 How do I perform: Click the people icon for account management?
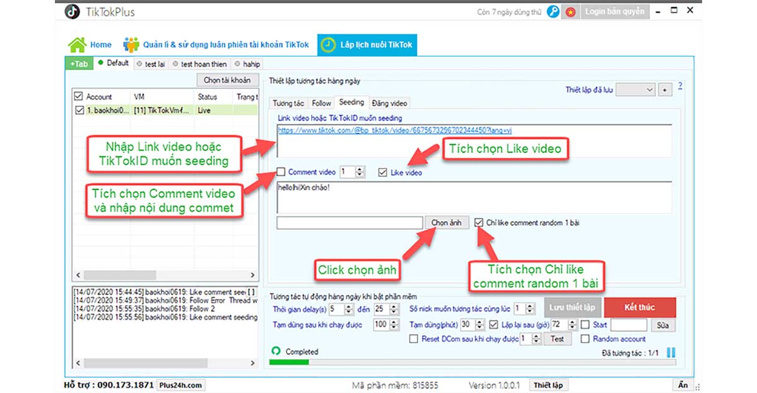coord(131,45)
